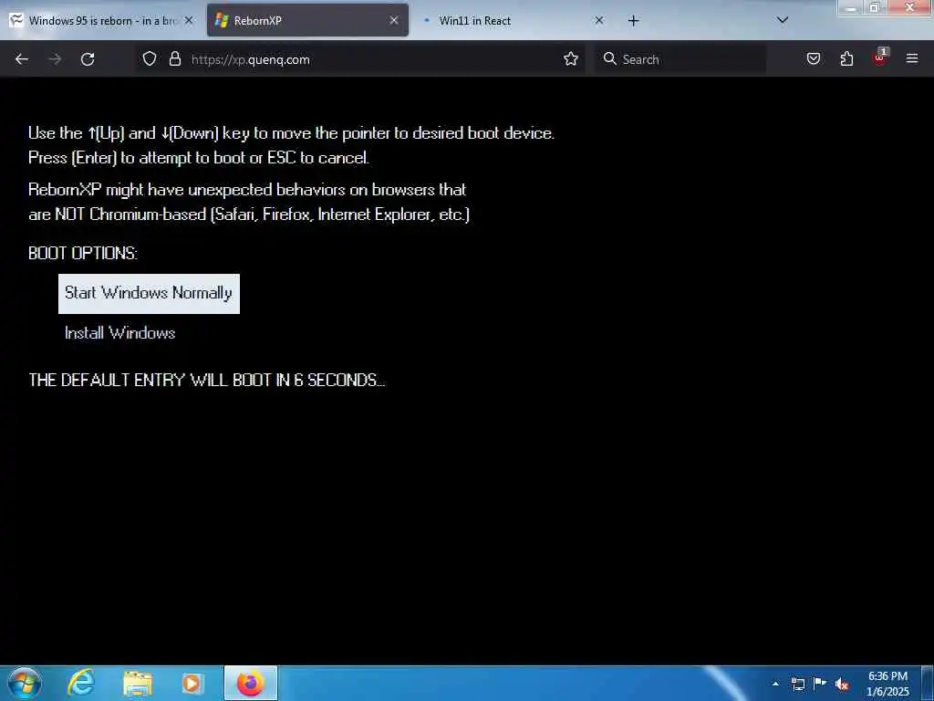Open the Windows Start orb
Screen dimensions: 934x701
pos(24,683)
